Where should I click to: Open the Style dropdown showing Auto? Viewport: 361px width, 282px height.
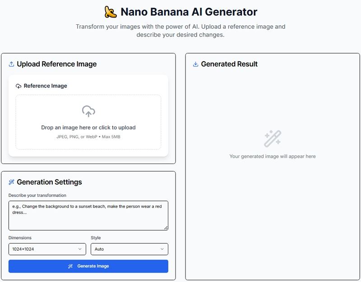point(130,249)
